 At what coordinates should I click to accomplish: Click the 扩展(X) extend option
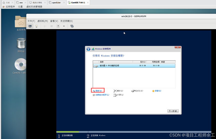pos(118,95)
